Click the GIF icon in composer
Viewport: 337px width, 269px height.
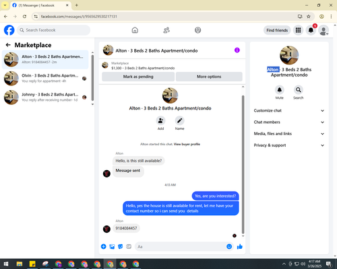(129, 247)
